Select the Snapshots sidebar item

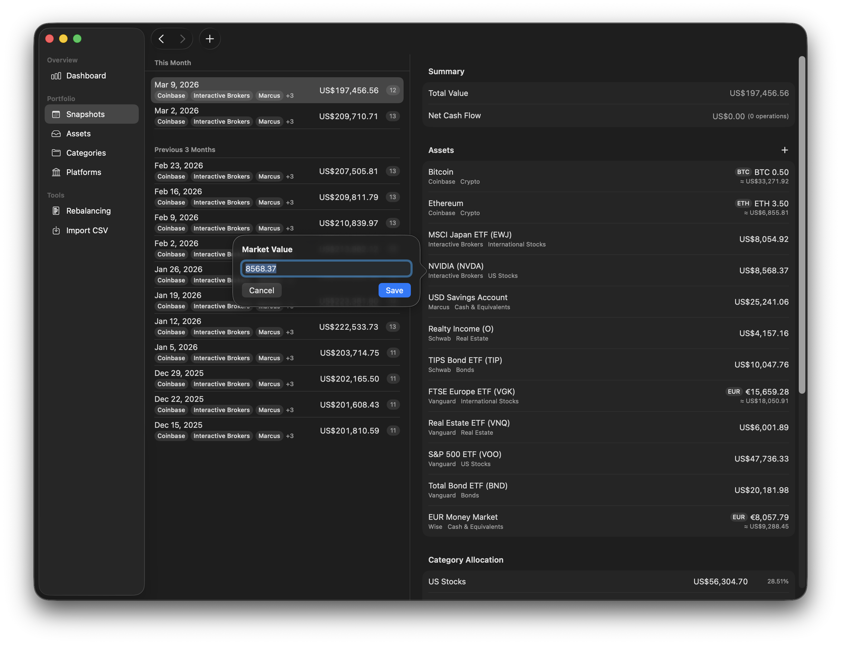pyautogui.click(x=85, y=114)
